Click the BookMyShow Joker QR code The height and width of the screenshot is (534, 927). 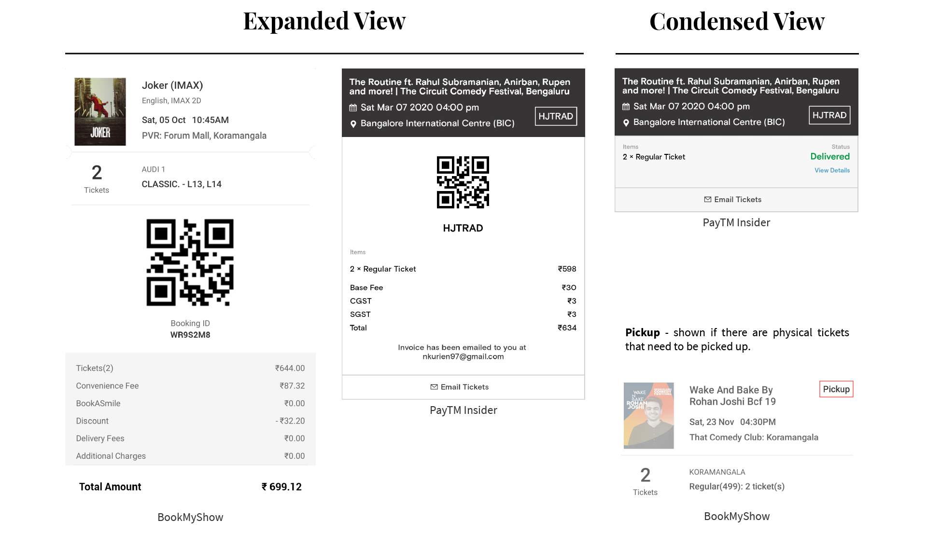tap(190, 262)
